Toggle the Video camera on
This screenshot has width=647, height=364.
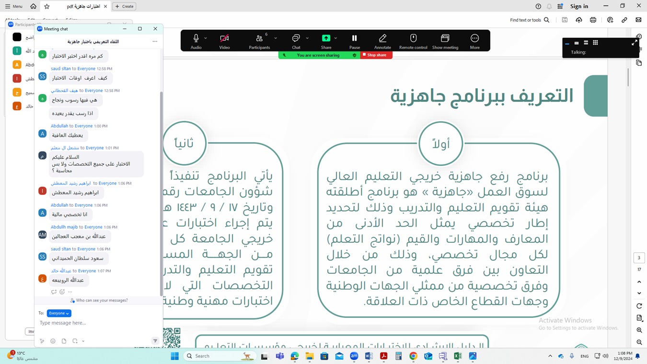224,38
